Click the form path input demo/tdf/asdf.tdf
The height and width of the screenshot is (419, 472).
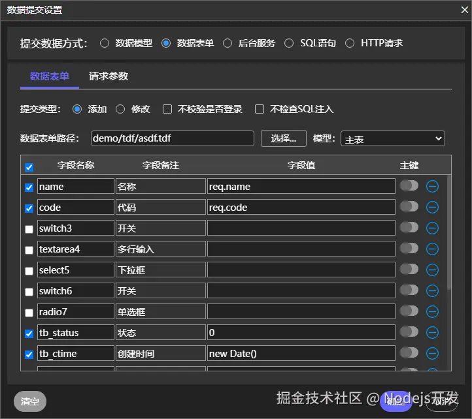click(x=173, y=138)
